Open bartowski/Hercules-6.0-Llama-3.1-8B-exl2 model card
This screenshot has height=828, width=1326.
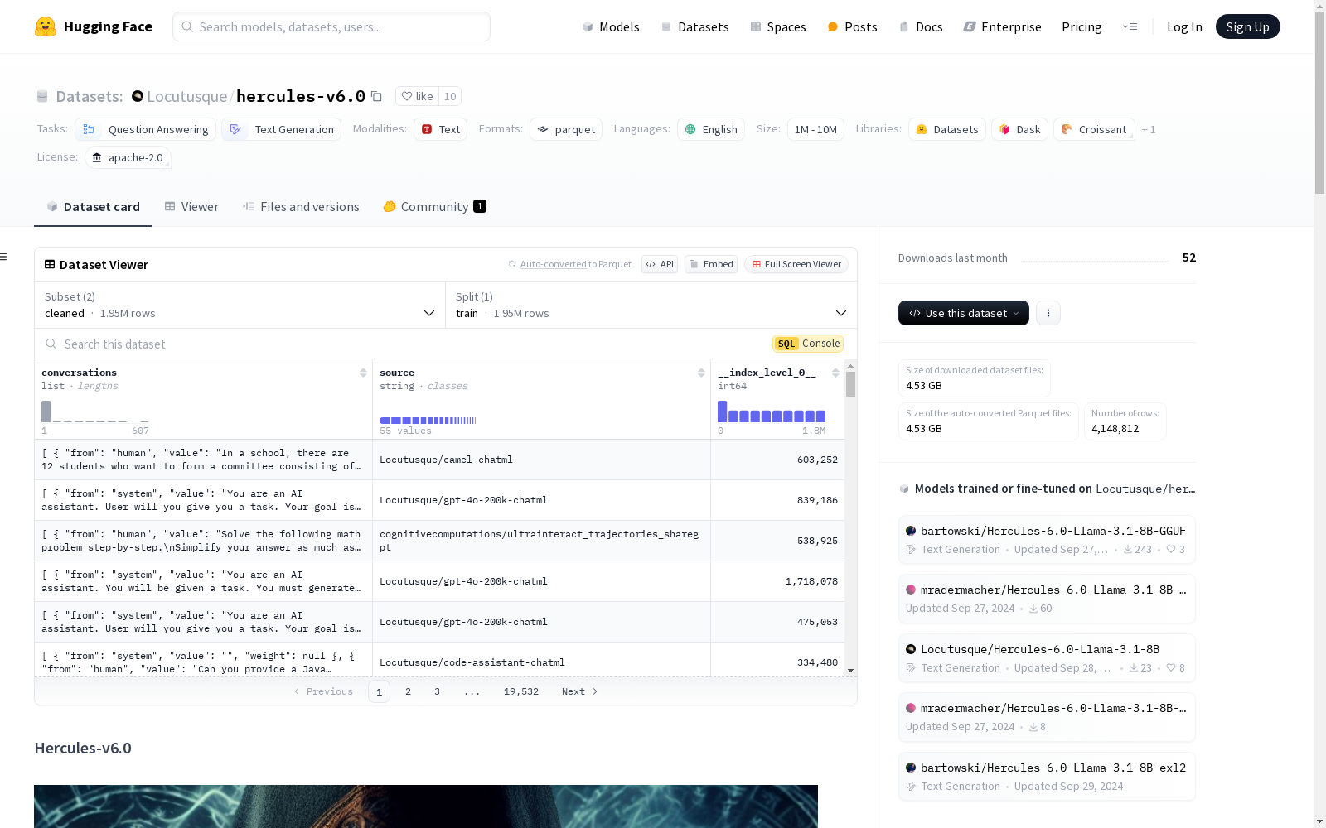pyautogui.click(x=1047, y=776)
